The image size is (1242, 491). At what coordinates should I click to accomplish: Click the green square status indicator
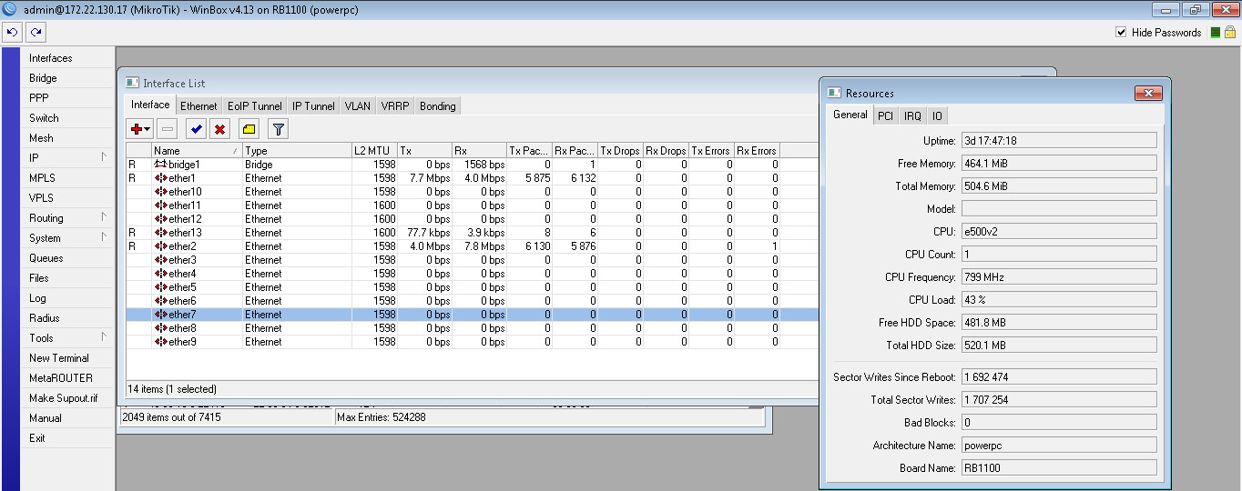pyautogui.click(x=1215, y=33)
